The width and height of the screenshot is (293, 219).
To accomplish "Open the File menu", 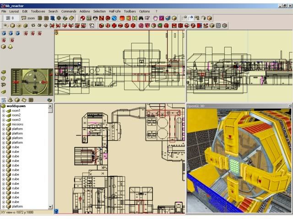I will [x=4, y=11].
